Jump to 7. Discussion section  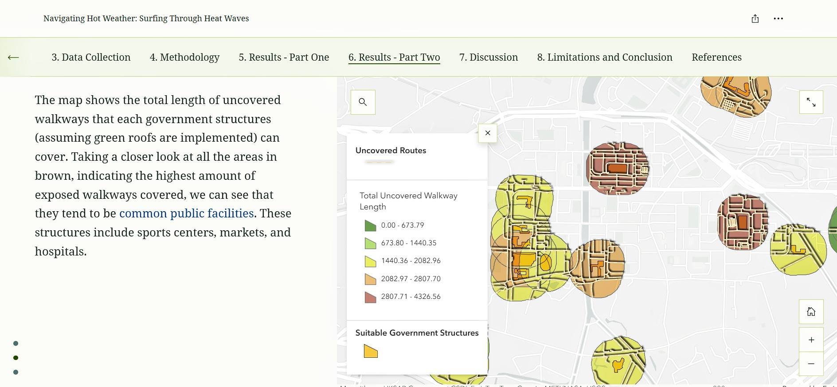pos(489,57)
